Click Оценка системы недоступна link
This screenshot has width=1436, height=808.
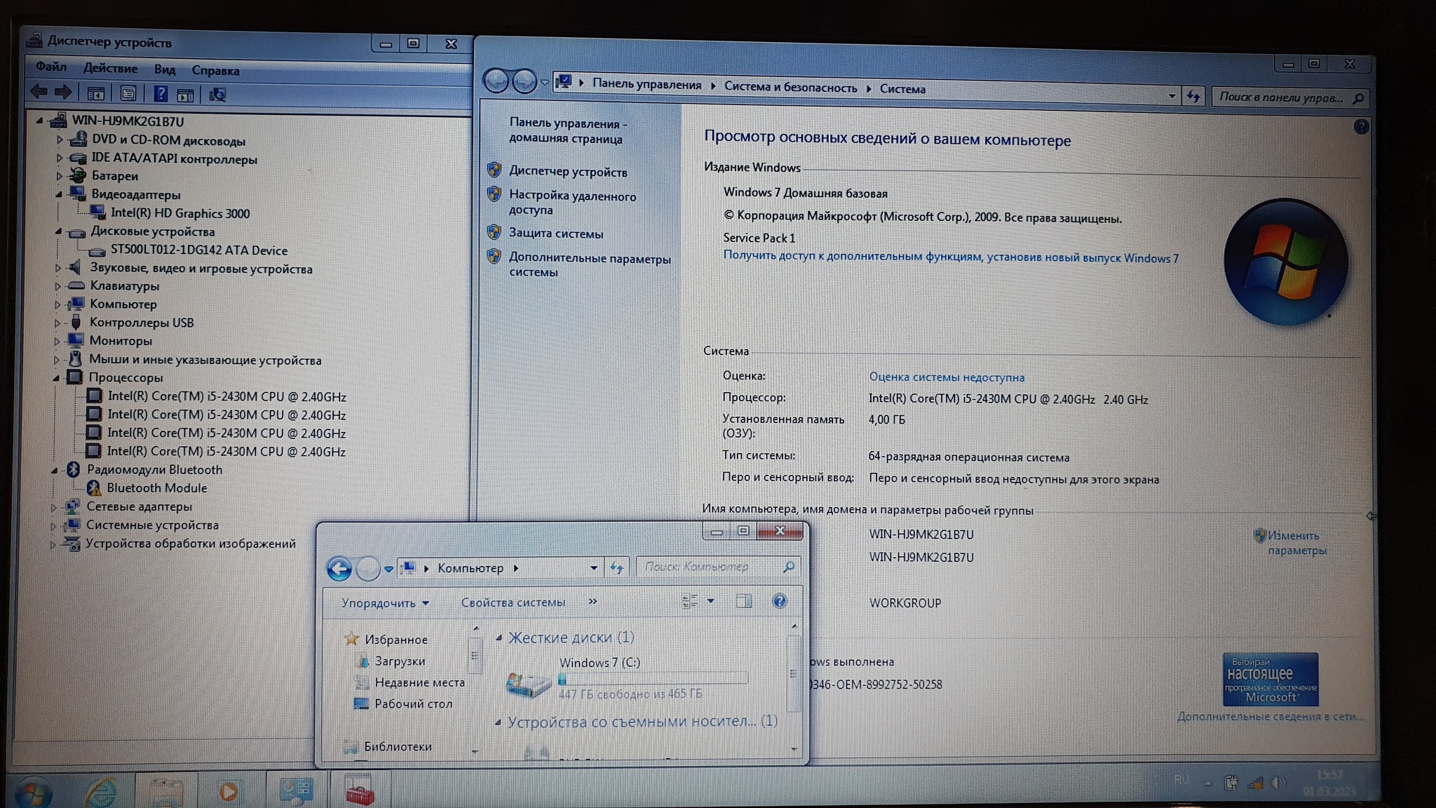pyautogui.click(x=947, y=377)
